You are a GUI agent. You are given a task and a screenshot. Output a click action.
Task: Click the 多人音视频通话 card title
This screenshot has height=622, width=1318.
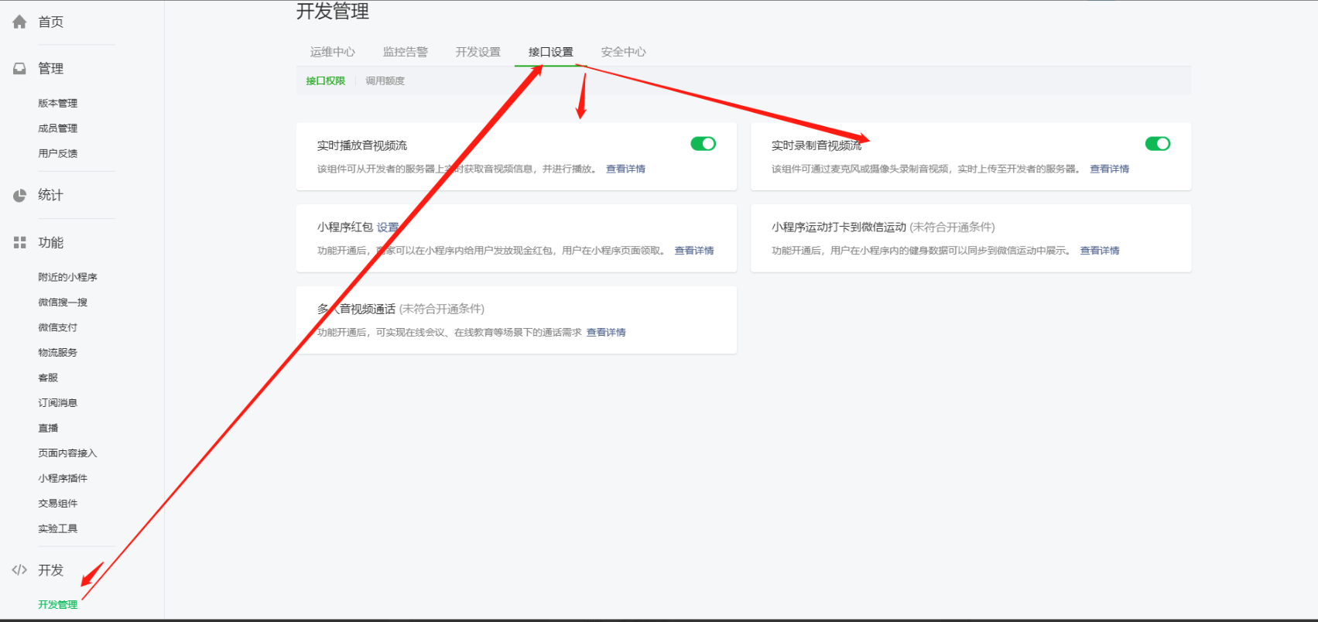coord(356,309)
